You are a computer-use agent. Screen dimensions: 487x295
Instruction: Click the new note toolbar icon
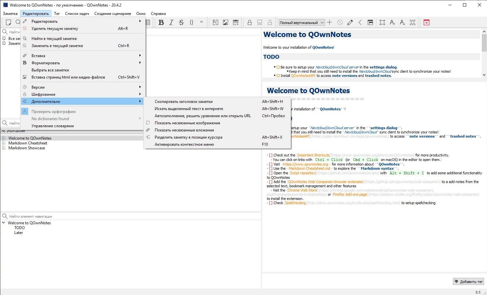(x=9, y=22)
